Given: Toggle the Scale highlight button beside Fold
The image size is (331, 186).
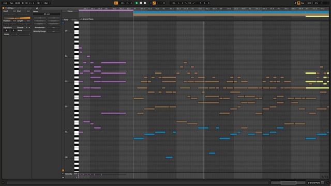Looking at the screenshot, I should click(x=74, y=20).
